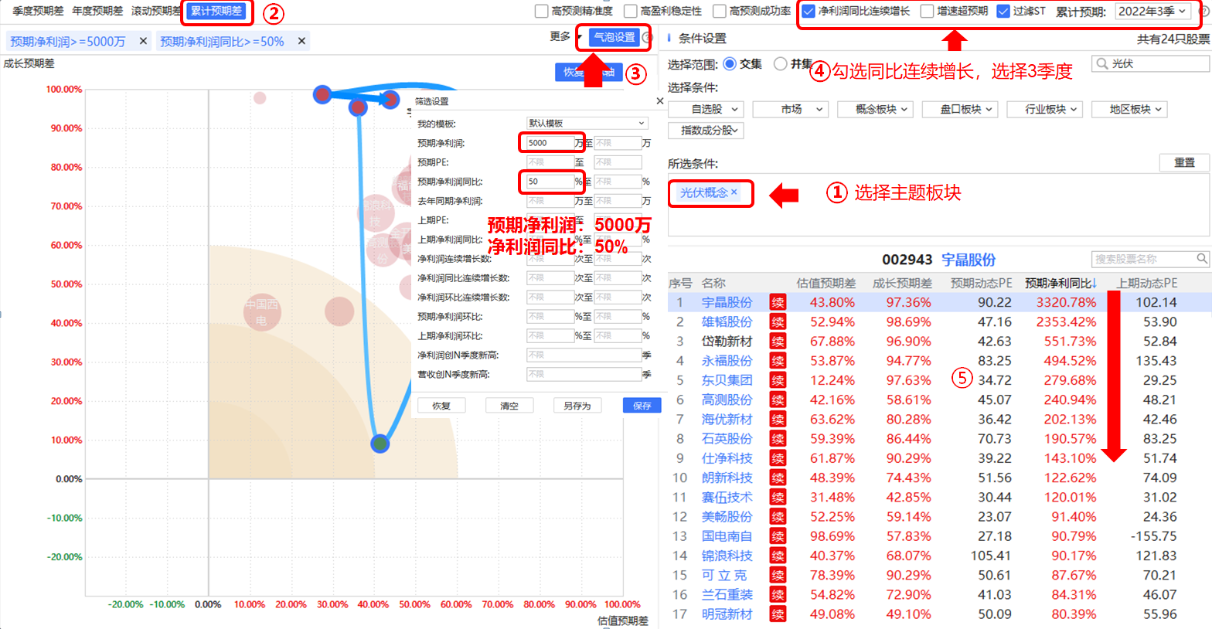Screen dimensions: 1212x629
Task: Enable the 高预测精准度 checkbox
Action: 542,11
